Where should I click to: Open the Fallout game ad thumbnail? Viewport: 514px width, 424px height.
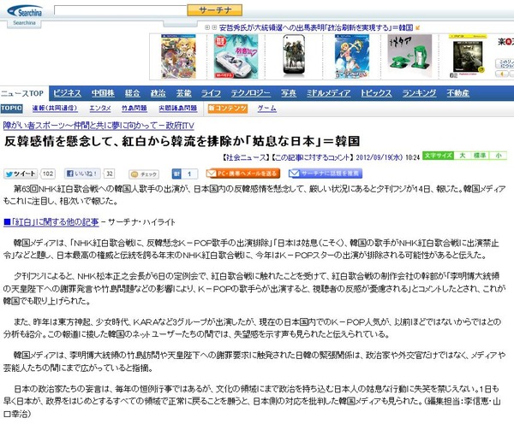[x=468, y=56]
